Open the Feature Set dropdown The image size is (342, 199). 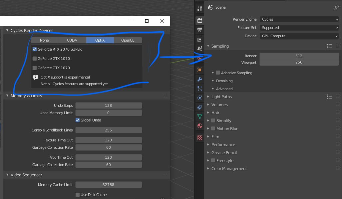pos(299,28)
